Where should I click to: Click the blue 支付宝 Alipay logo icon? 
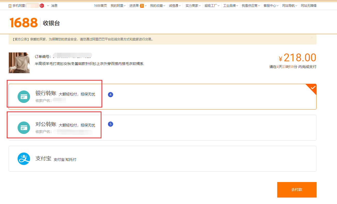pyautogui.click(x=24, y=159)
